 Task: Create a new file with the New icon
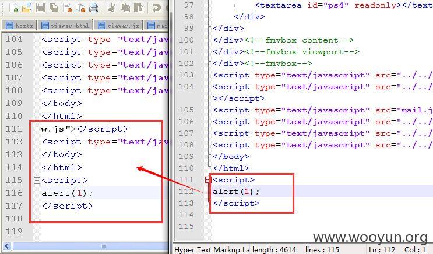13,8
